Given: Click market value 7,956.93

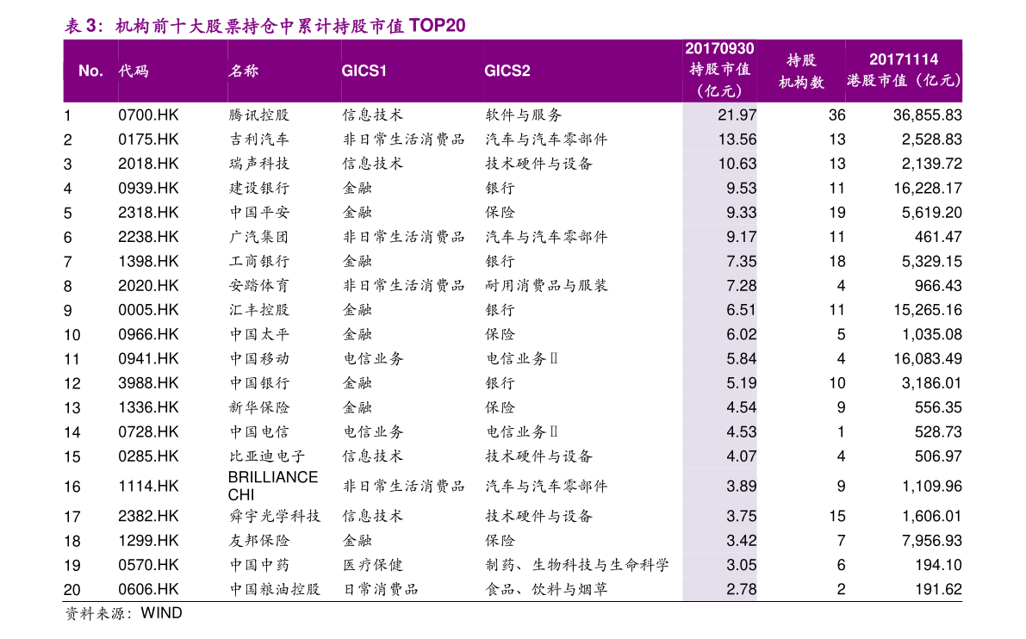Looking at the screenshot, I should pyautogui.click(x=931, y=541).
